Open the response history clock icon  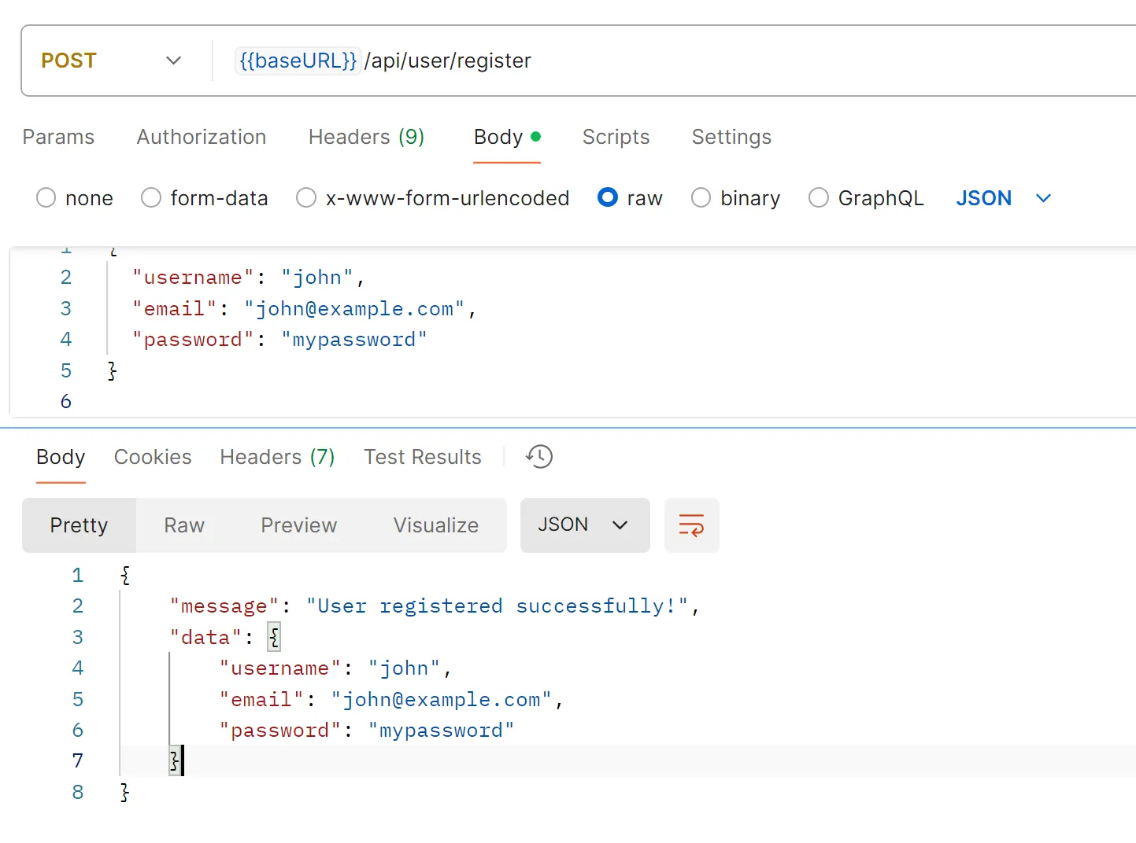click(x=538, y=456)
